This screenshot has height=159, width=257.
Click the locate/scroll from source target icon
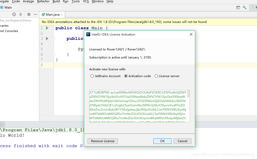point(14,14)
